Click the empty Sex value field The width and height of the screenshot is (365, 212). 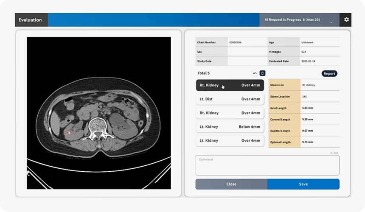[247, 52]
